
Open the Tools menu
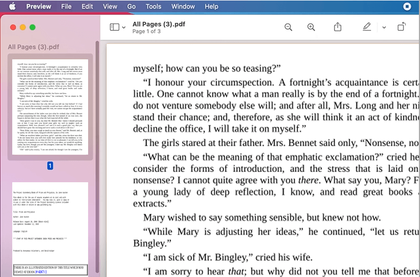coord(153,6)
